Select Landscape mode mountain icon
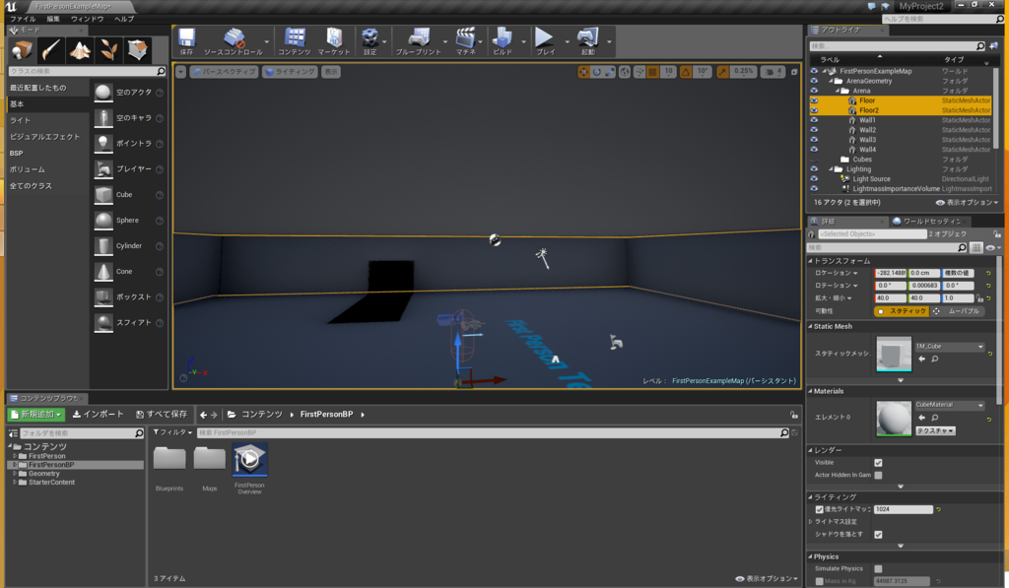The width and height of the screenshot is (1009, 588). (80, 50)
